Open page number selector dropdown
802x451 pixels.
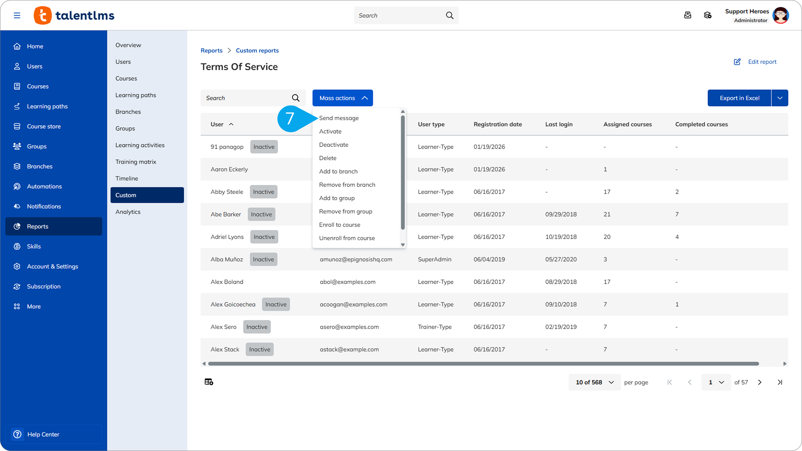(716, 382)
